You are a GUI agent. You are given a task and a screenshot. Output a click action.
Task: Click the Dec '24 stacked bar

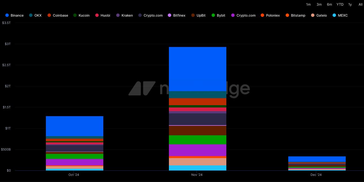coord(317,163)
